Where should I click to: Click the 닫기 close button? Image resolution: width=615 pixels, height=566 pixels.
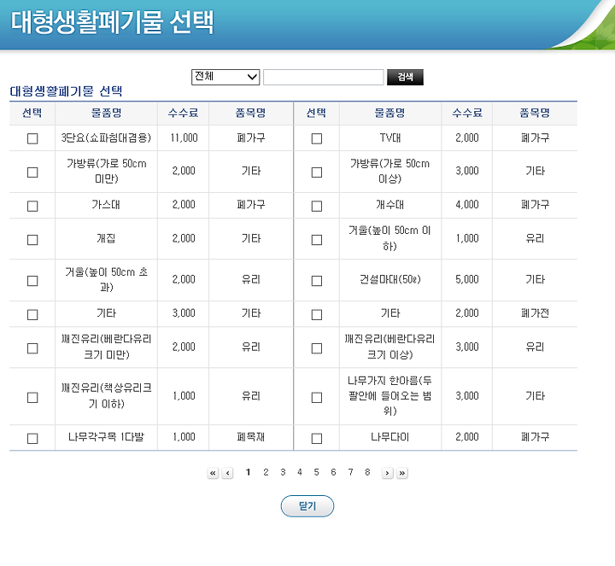point(307,506)
